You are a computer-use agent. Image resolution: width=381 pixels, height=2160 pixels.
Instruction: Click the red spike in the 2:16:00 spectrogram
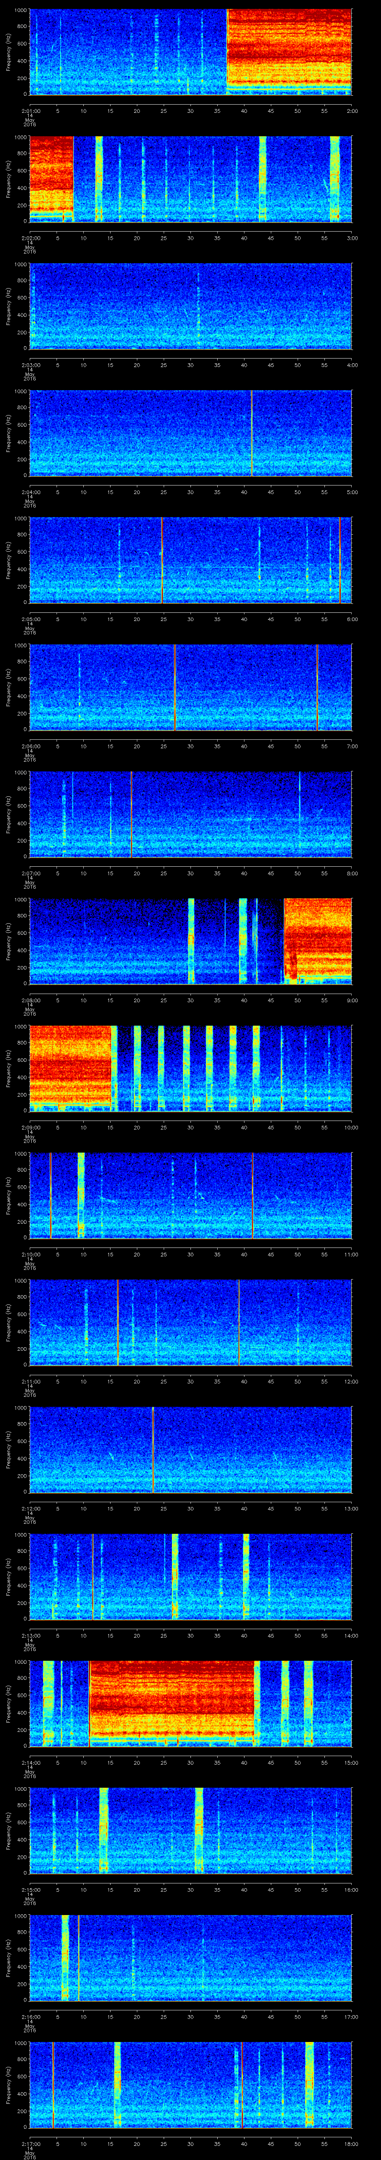click(79, 1958)
